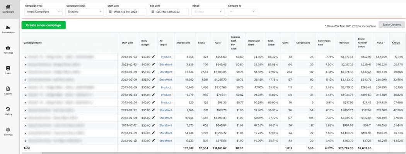Open the Settings gear icon
406x154 pixels.
[x=8, y=129]
